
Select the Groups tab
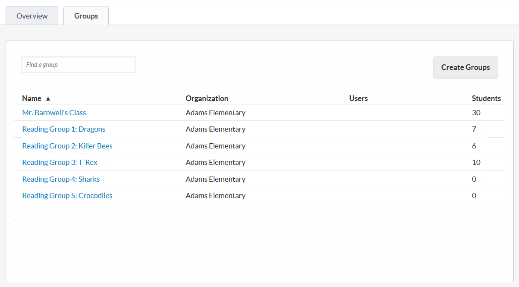(86, 16)
